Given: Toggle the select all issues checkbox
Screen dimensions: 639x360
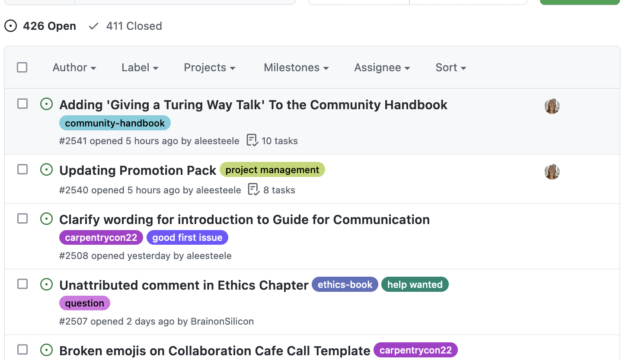Looking at the screenshot, I should click(22, 67).
